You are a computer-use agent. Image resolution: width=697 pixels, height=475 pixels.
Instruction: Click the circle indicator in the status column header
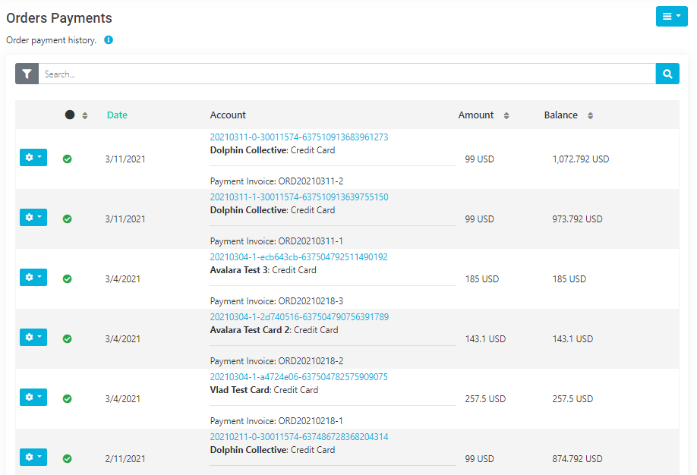(x=70, y=115)
